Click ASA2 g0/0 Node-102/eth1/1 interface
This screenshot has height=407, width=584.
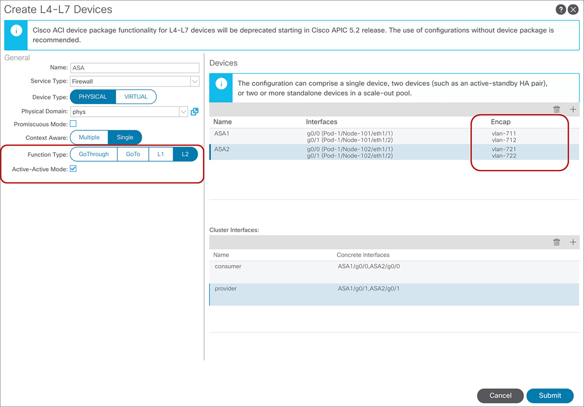point(350,149)
